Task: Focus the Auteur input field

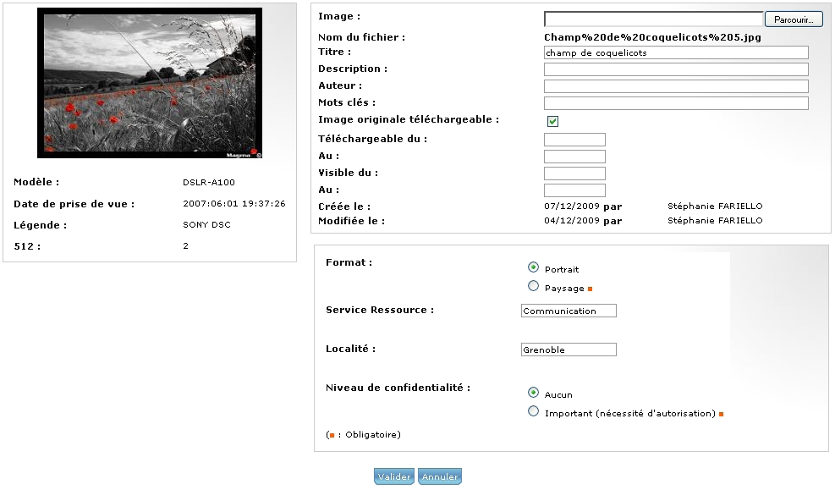Action: point(676,86)
